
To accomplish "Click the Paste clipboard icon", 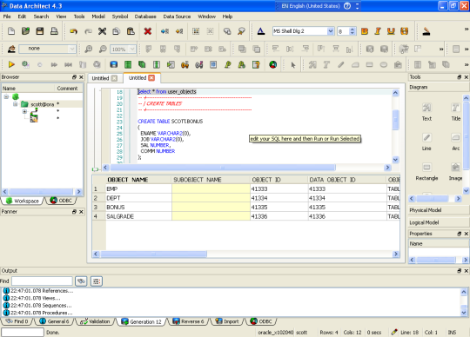I will (131, 31).
